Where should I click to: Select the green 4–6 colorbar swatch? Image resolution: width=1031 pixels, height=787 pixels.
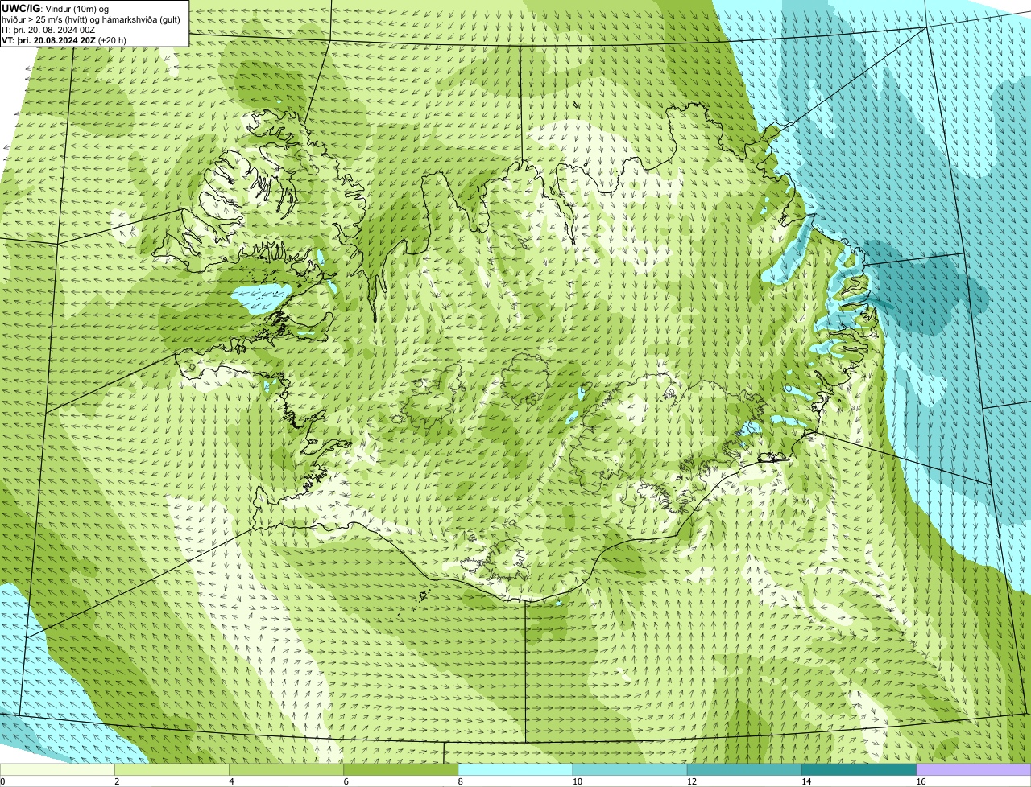pyautogui.click(x=286, y=769)
